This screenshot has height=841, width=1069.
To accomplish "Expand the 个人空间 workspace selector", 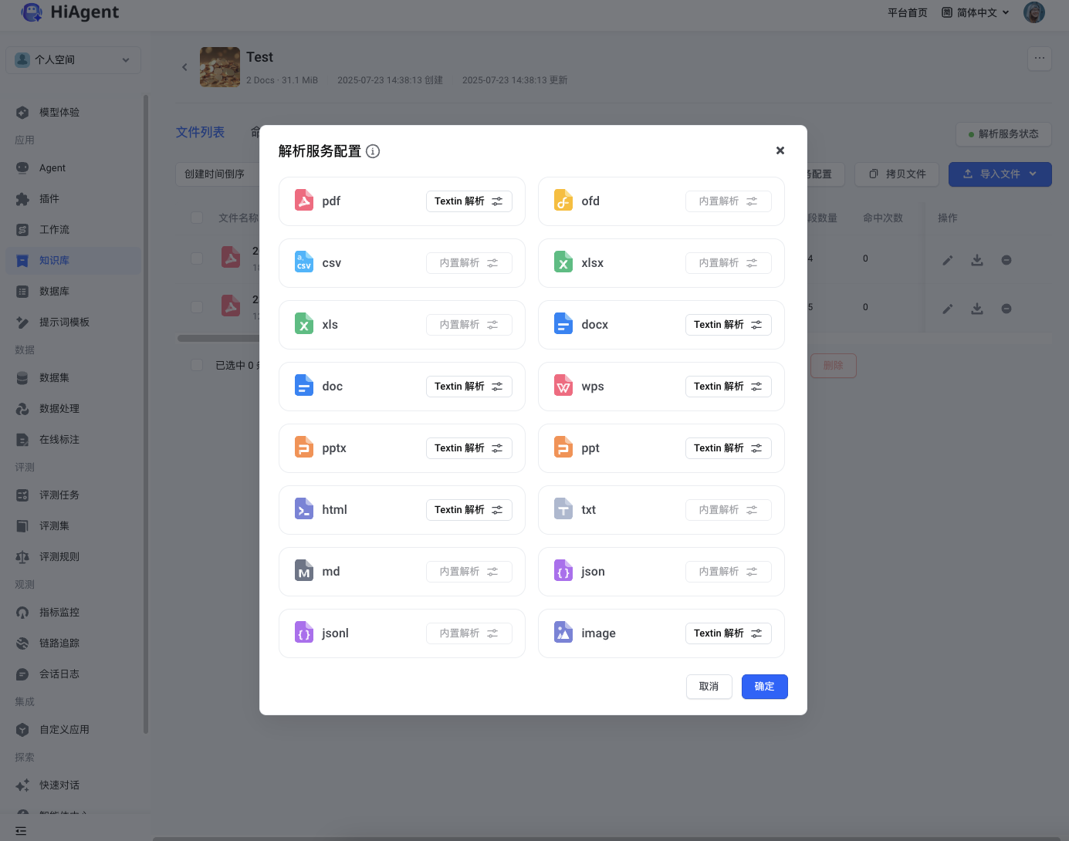I will 73,60.
